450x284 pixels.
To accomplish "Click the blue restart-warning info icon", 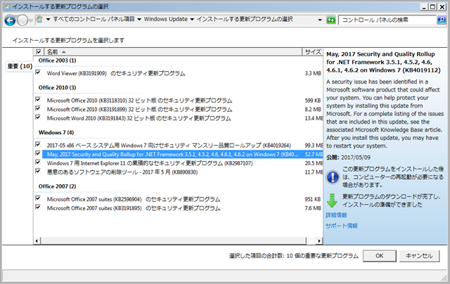I will 333,176.
